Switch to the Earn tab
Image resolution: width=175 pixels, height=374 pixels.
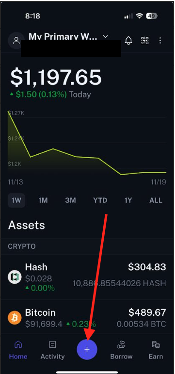156,350
